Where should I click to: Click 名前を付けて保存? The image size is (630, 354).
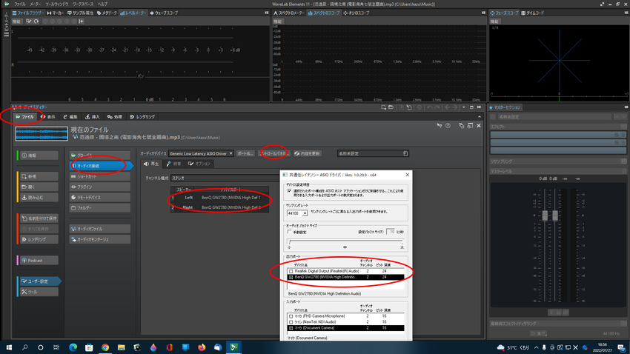click(39, 218)
